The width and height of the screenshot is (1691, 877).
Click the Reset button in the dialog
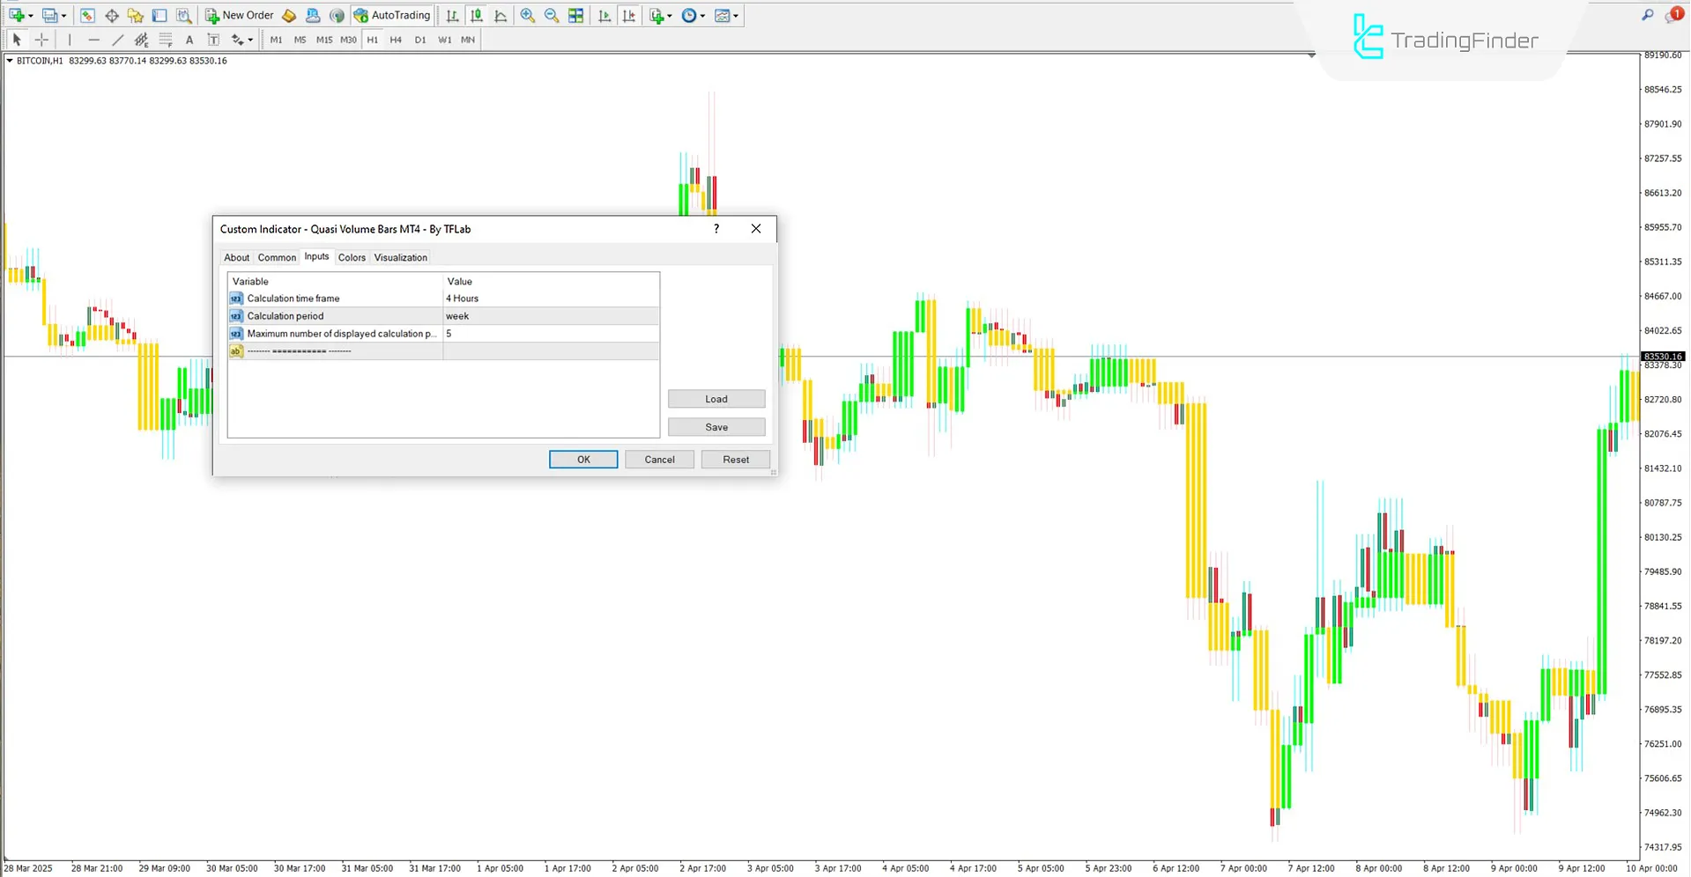click(x=735, y=459)
